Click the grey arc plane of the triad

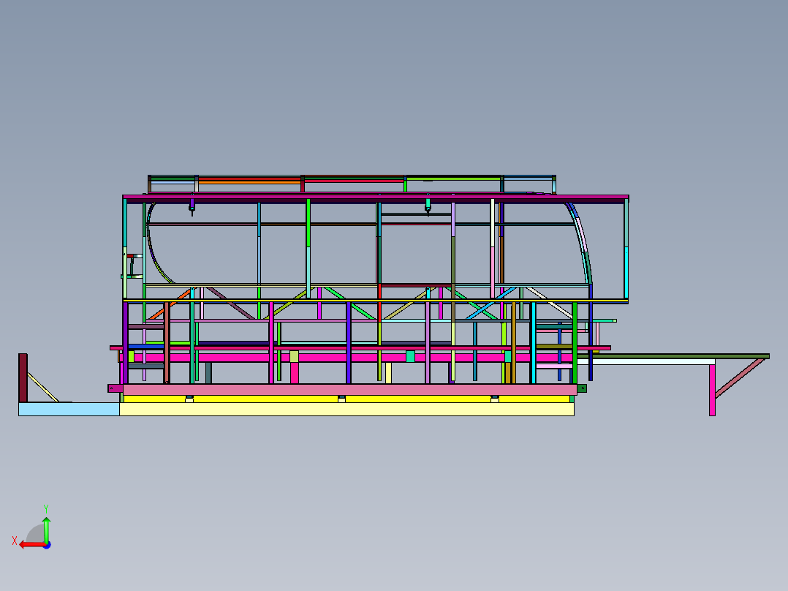[x=36, y=534]
